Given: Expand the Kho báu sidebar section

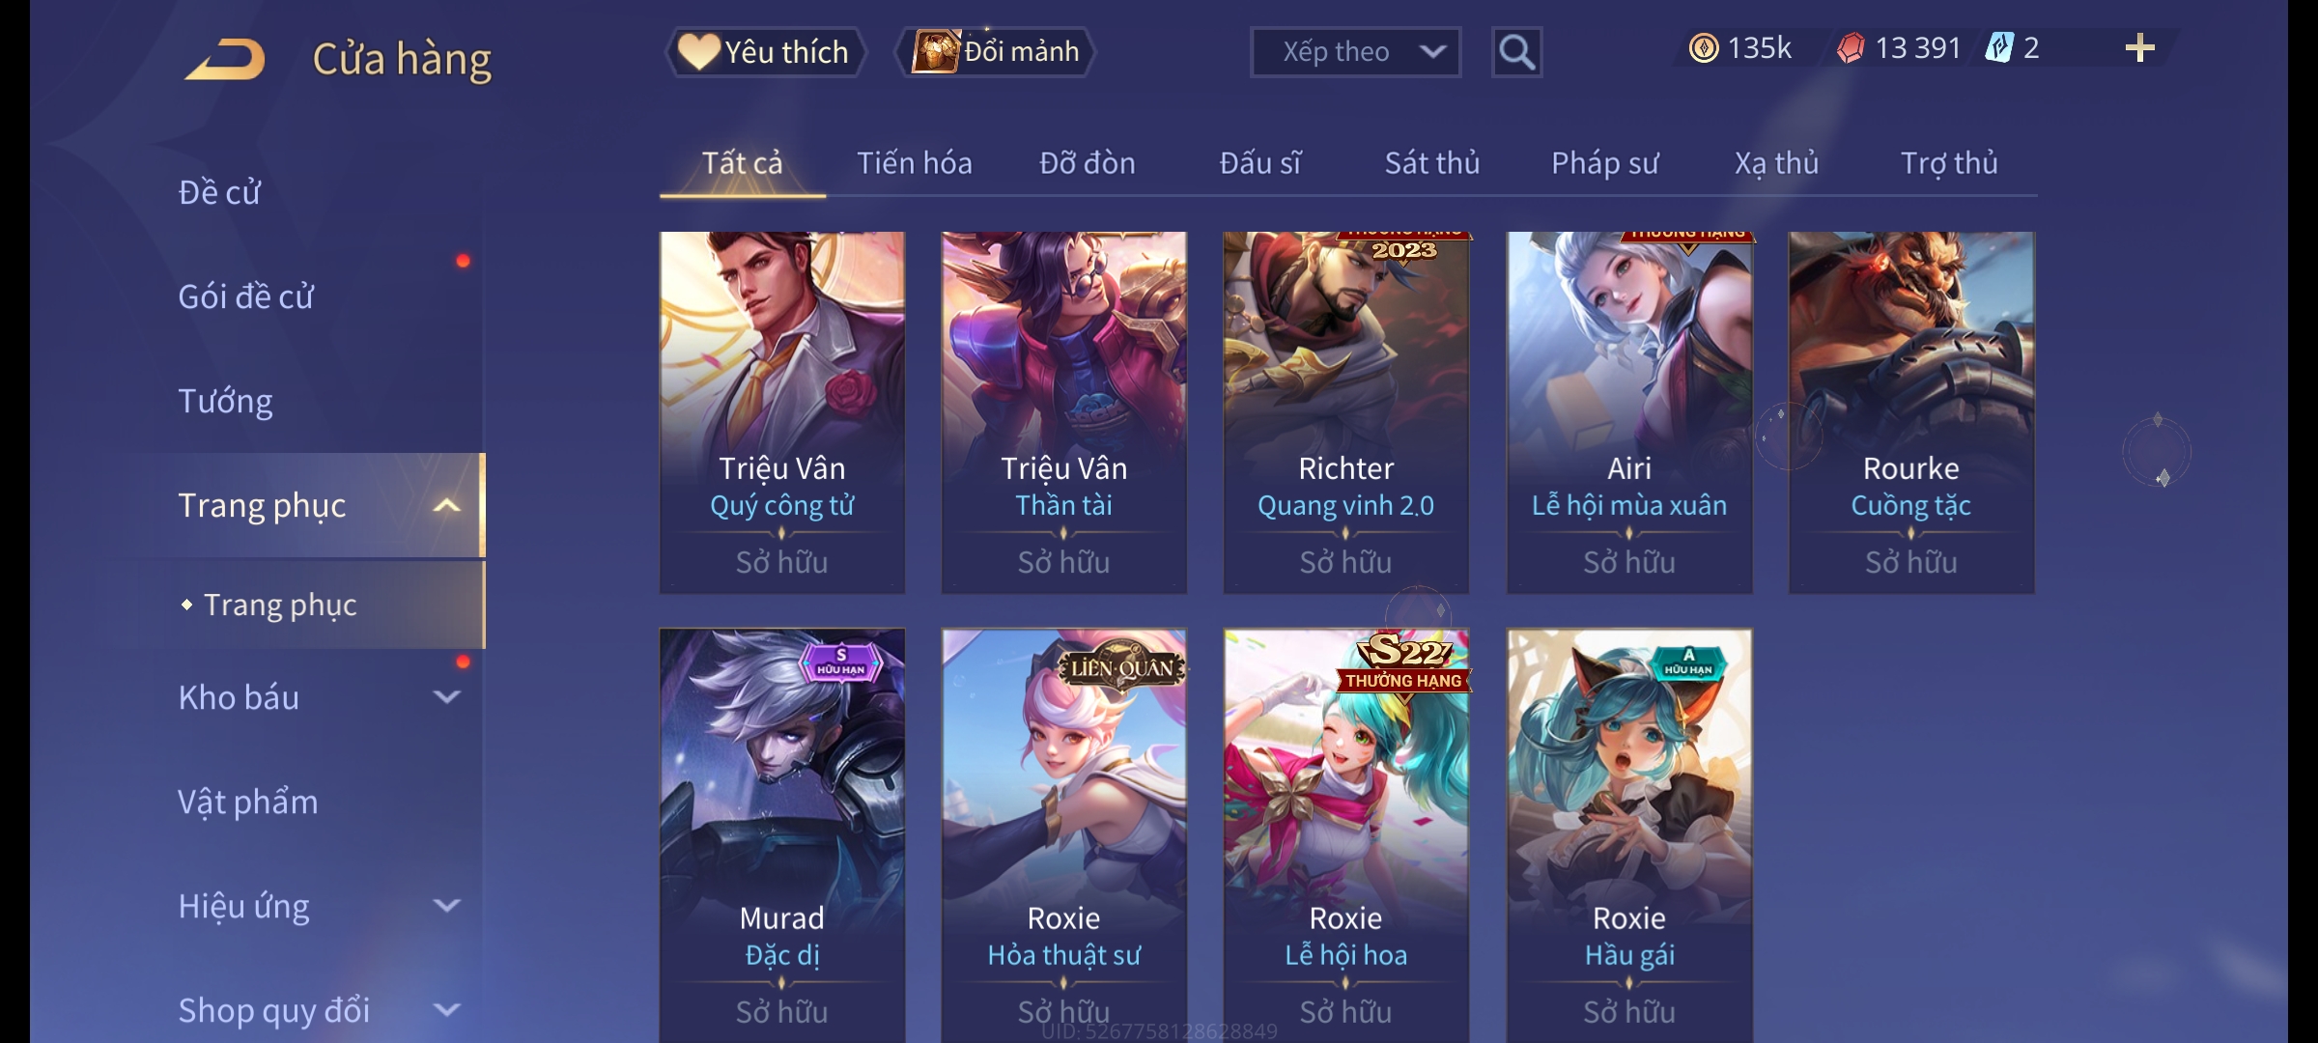Looking at the screenshot, I should 447,697.
